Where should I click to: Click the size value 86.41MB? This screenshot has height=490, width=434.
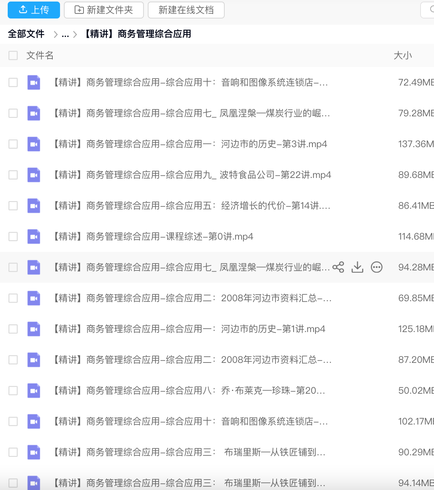pos(416,206)
